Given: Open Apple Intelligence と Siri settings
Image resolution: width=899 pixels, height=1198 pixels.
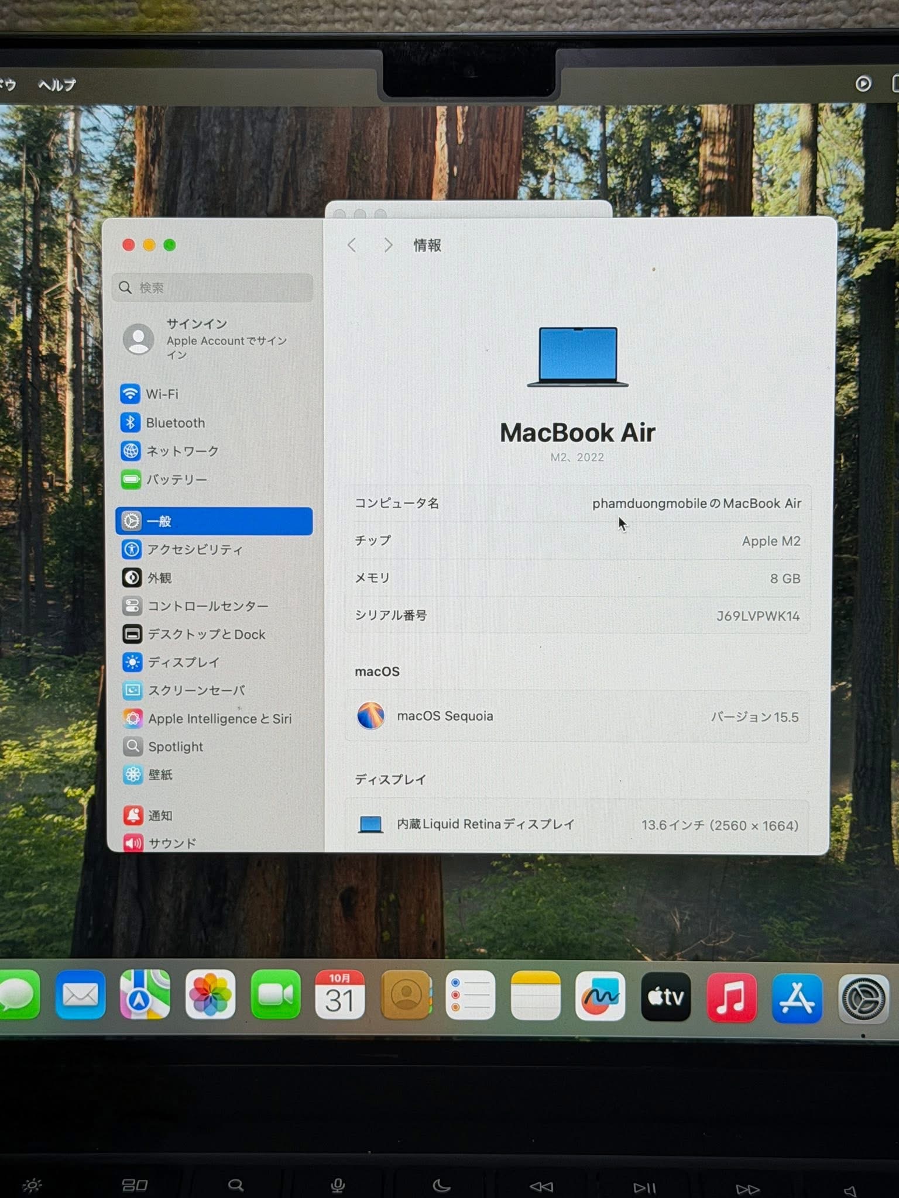Looking at the screenshot, I should click(x=219, y=719).
